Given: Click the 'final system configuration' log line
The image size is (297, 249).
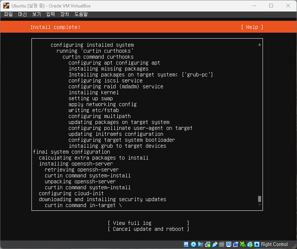Looking at the screenshot, I should 71,152.
